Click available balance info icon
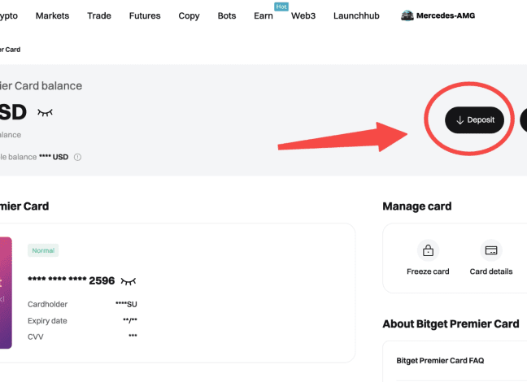Viewport: 527px width, 382px height. point(78,157)
